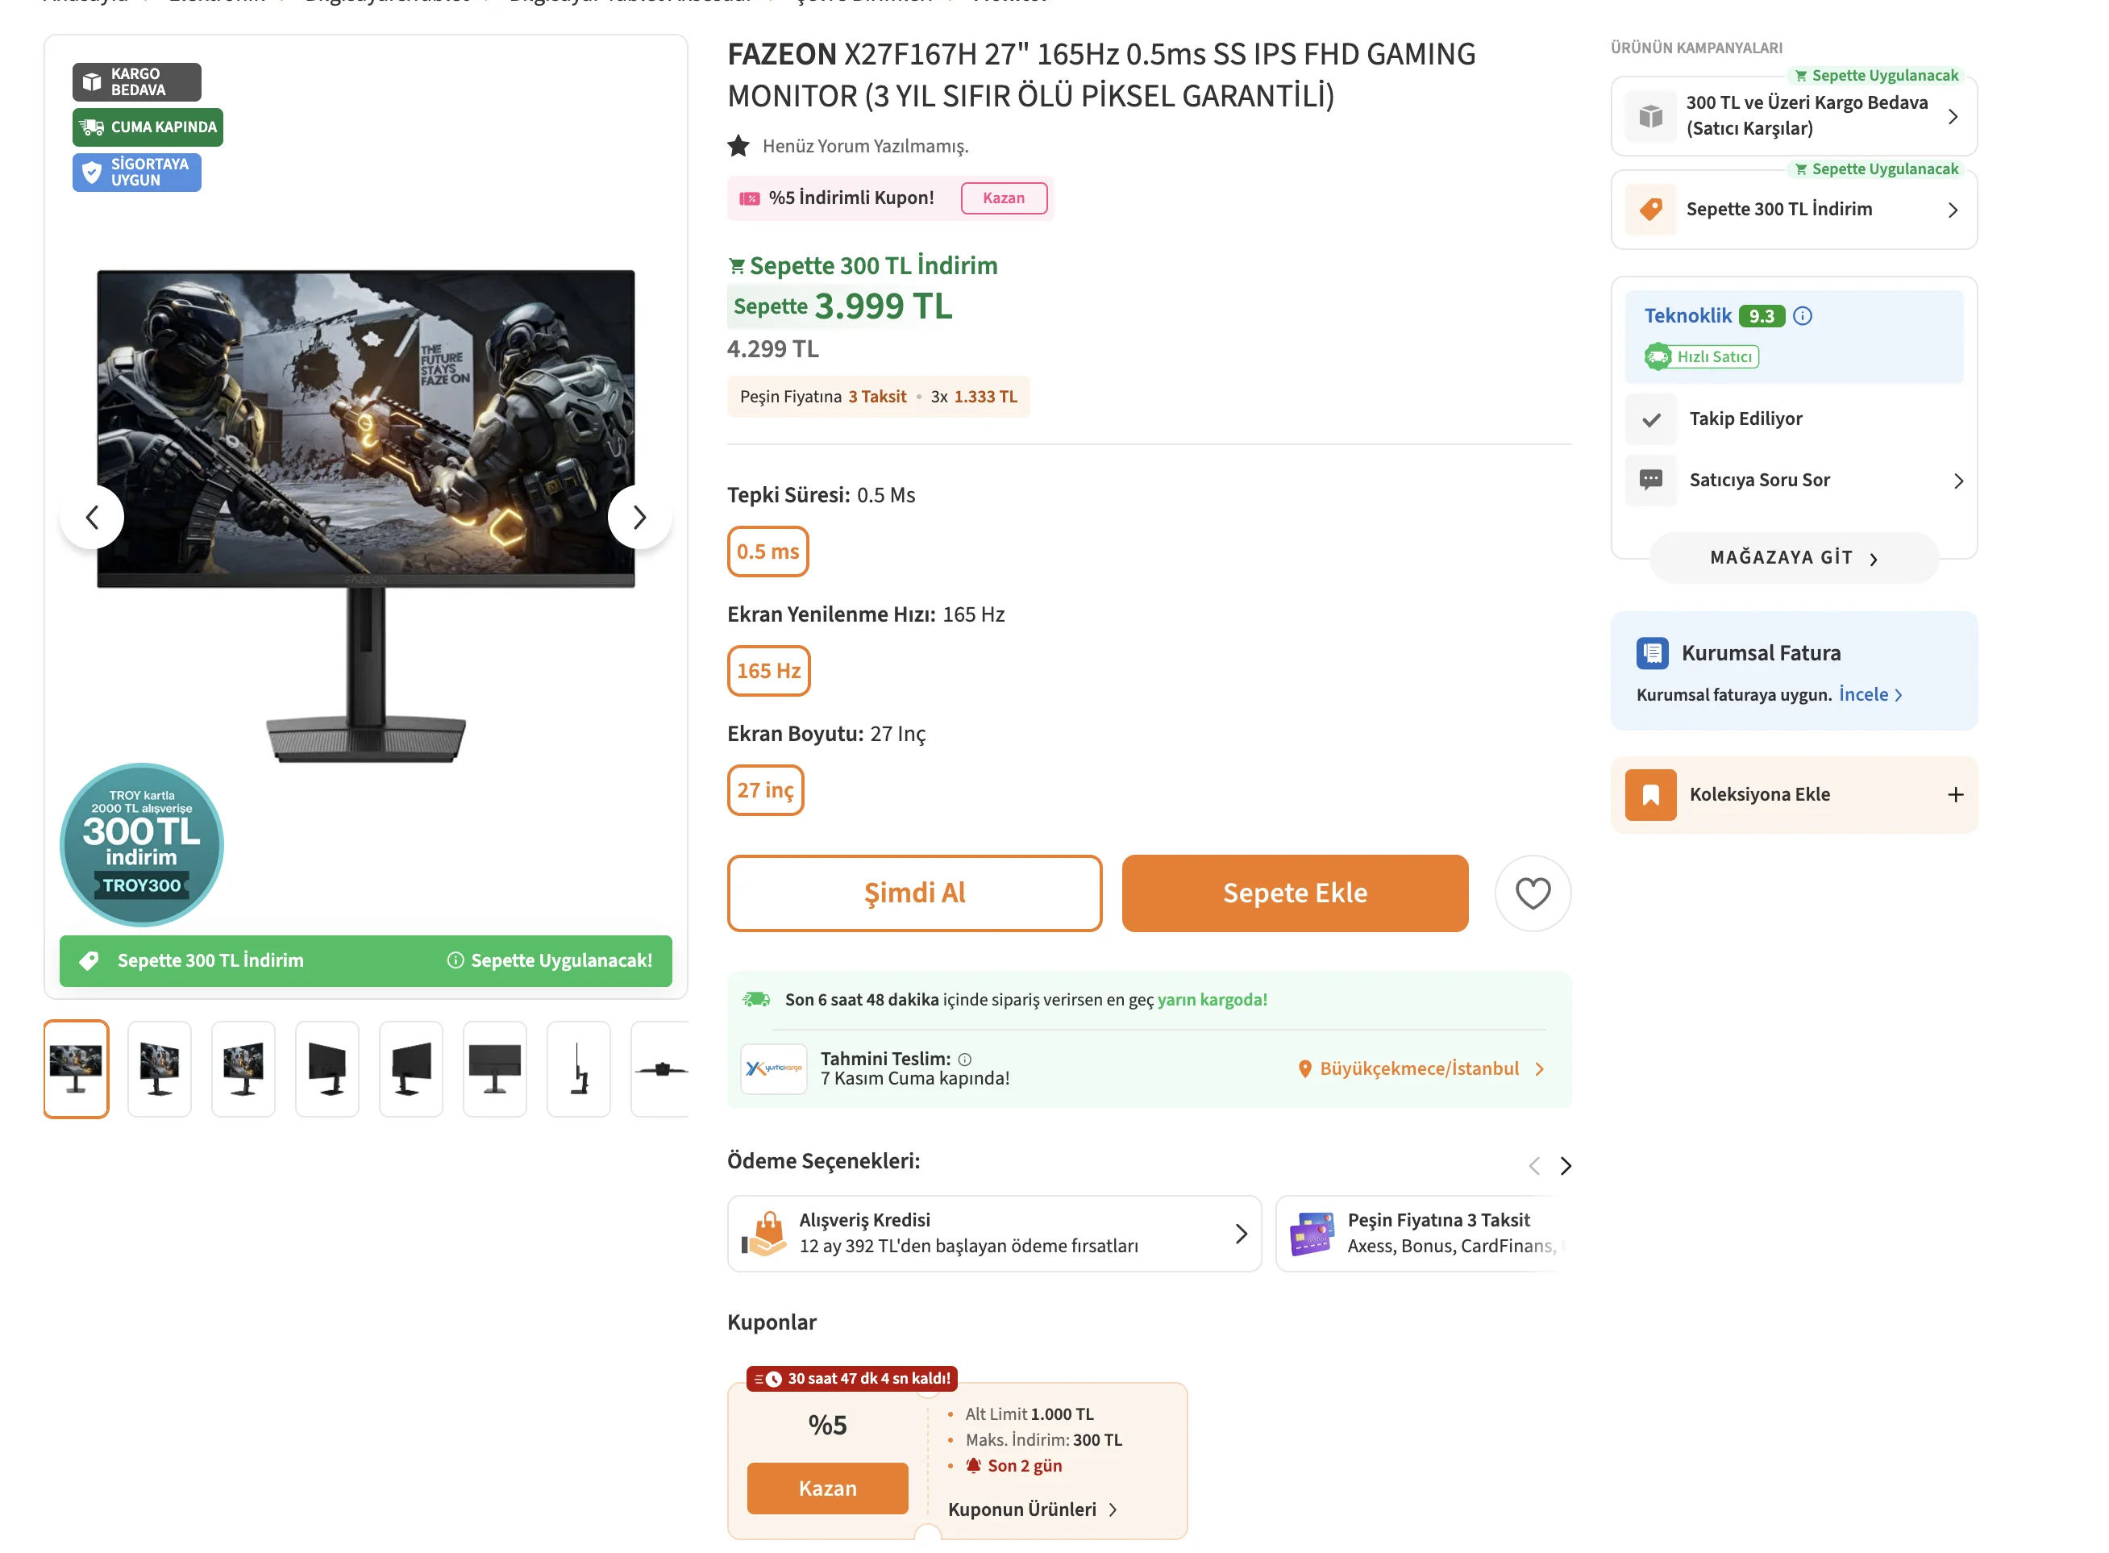Show previous product image arrow
The image size is (2109, 1553).
pos(92,517)
